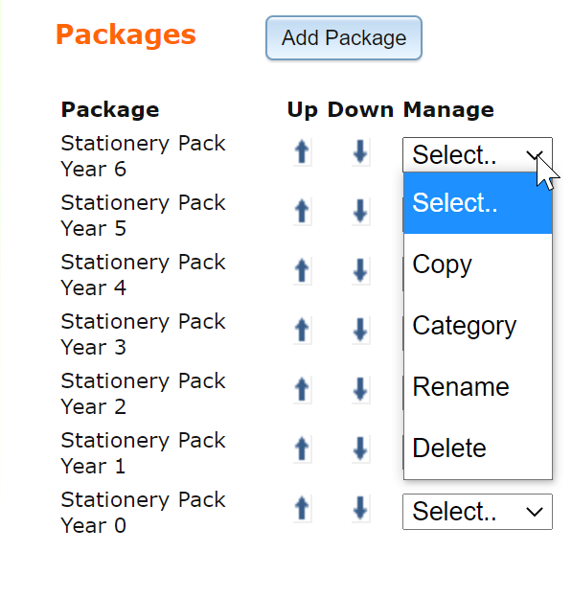Move Stationery Pack Year 0 up

[x=303, y=509]
